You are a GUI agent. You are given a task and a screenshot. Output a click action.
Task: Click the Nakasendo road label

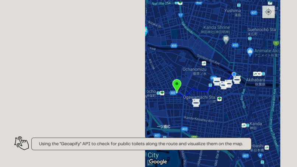(187, 28)
